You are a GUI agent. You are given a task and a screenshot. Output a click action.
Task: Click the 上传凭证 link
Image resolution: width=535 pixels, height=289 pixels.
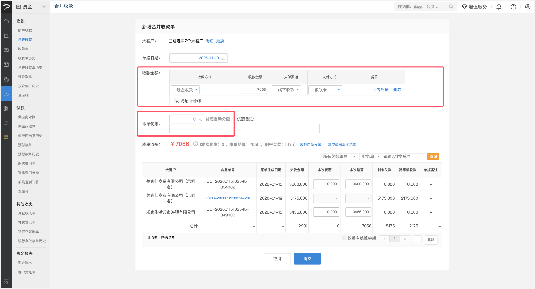pos(380,90)
